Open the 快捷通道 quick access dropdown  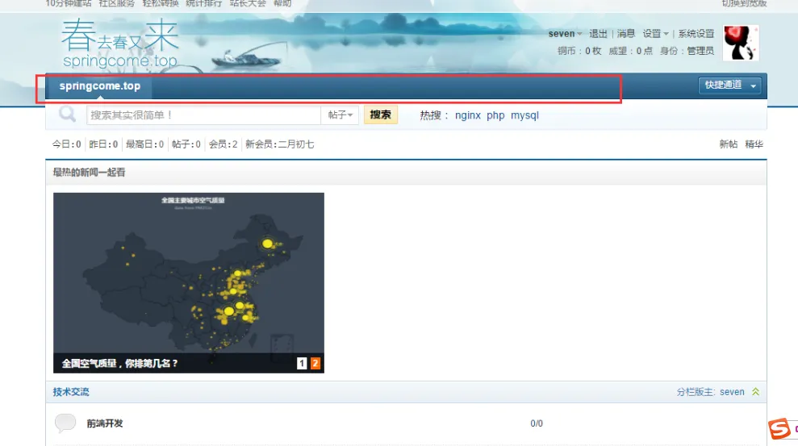coord(729,85)
